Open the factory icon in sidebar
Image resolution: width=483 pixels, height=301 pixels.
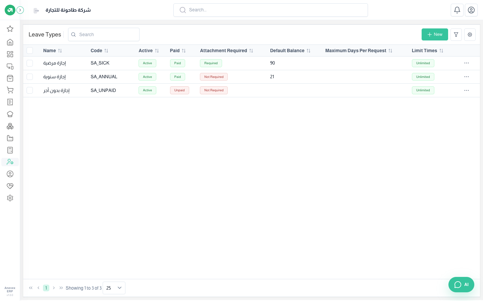[10, 138]
